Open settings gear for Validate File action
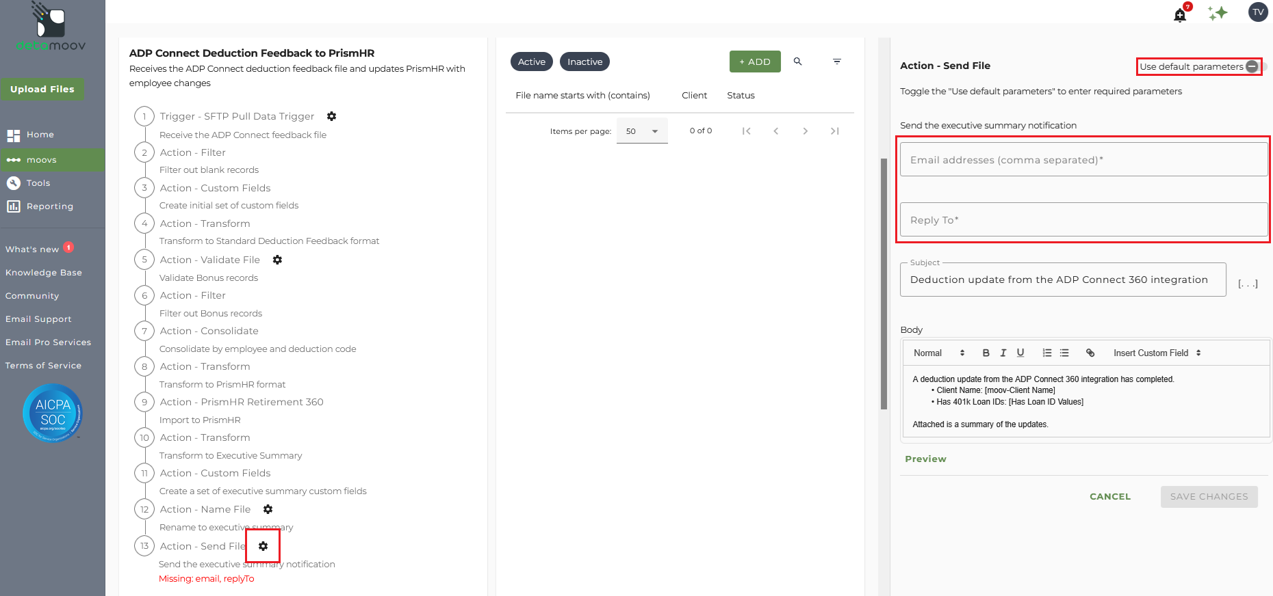This screenshot has height=596, width=1273. (277, 260)
